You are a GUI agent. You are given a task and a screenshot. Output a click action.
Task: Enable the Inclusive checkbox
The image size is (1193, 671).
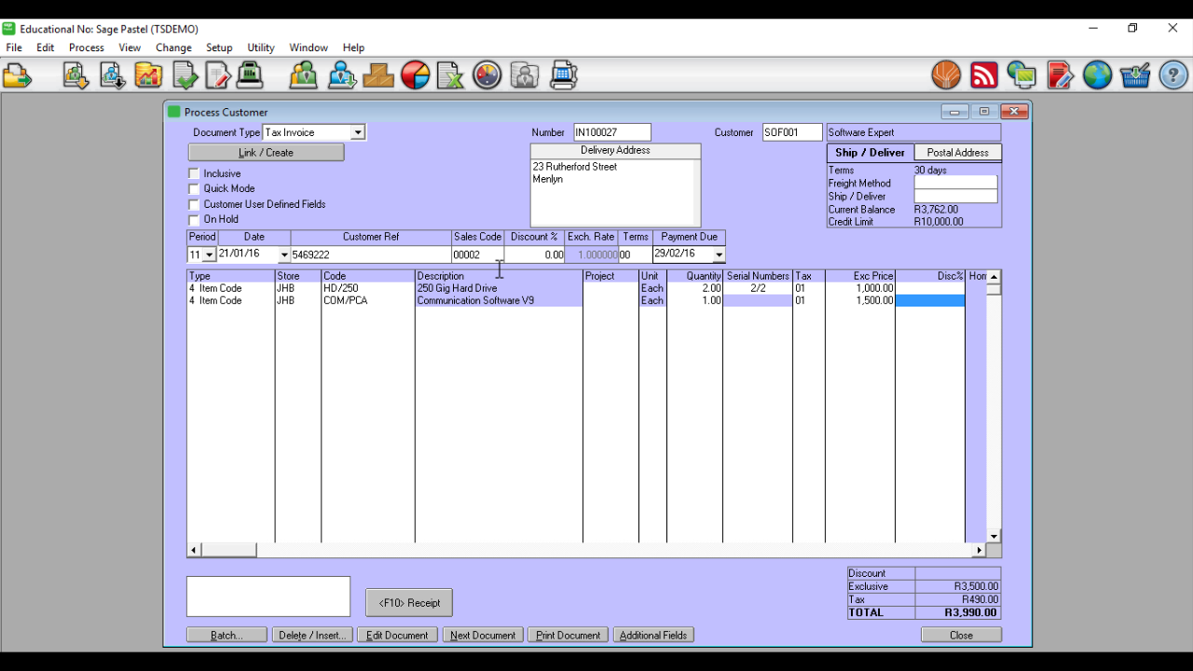194,173
